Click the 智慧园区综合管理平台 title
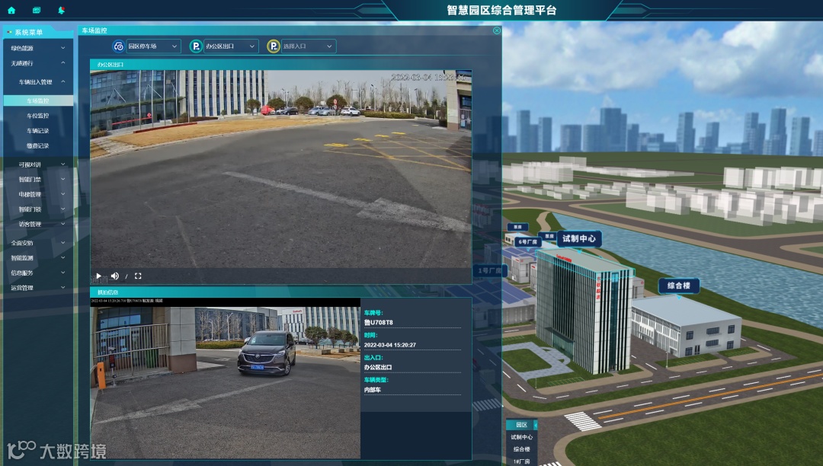Viewport: 823px width, 466px height. coord(501,10)
